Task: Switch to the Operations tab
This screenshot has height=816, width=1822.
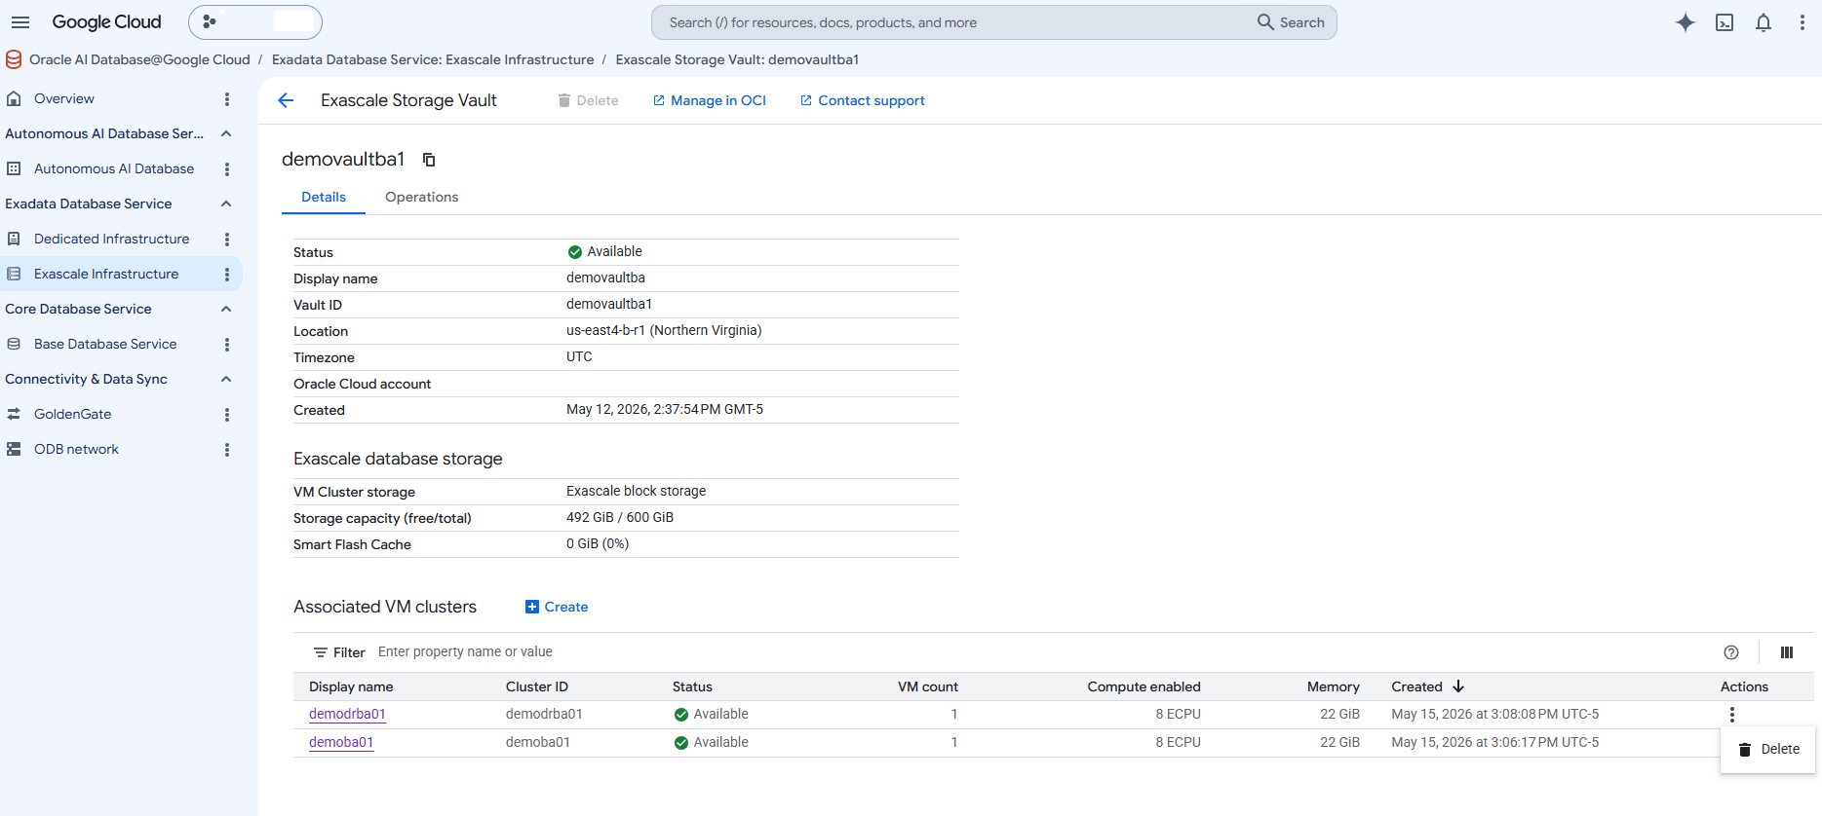Action: point(421,197)
